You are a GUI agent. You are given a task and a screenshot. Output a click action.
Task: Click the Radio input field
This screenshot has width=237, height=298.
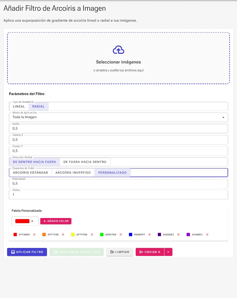(118, 129)
